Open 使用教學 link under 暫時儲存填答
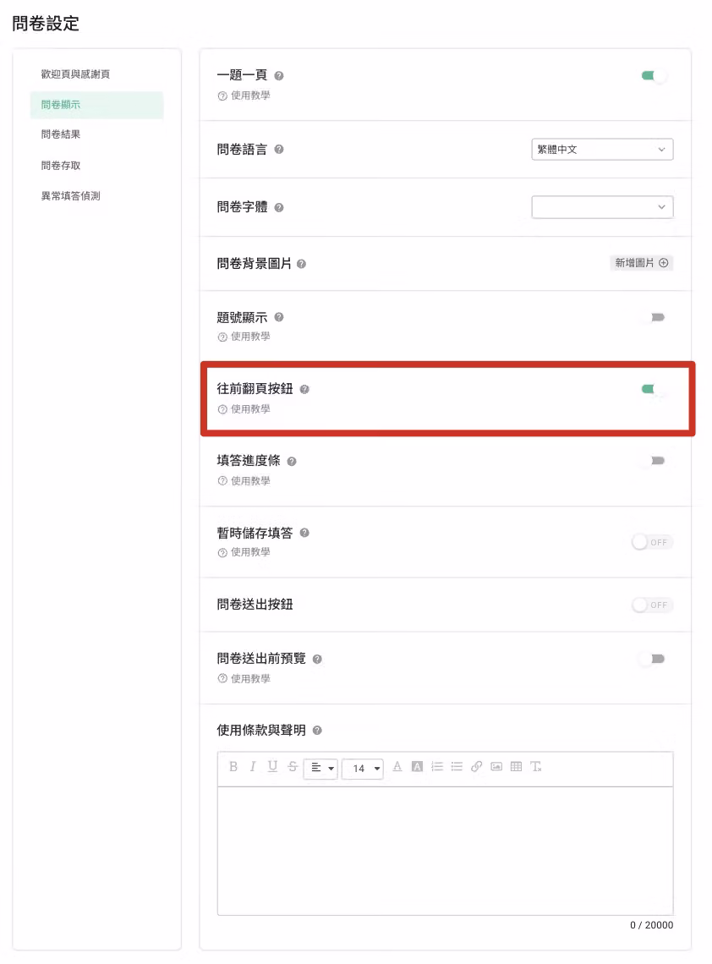Viewport: 712px width, 964px height. [x=244, y=552]
